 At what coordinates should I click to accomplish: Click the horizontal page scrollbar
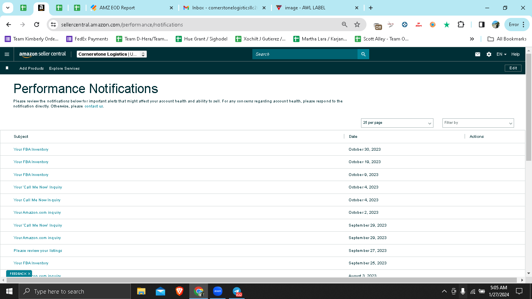(262, 280)
